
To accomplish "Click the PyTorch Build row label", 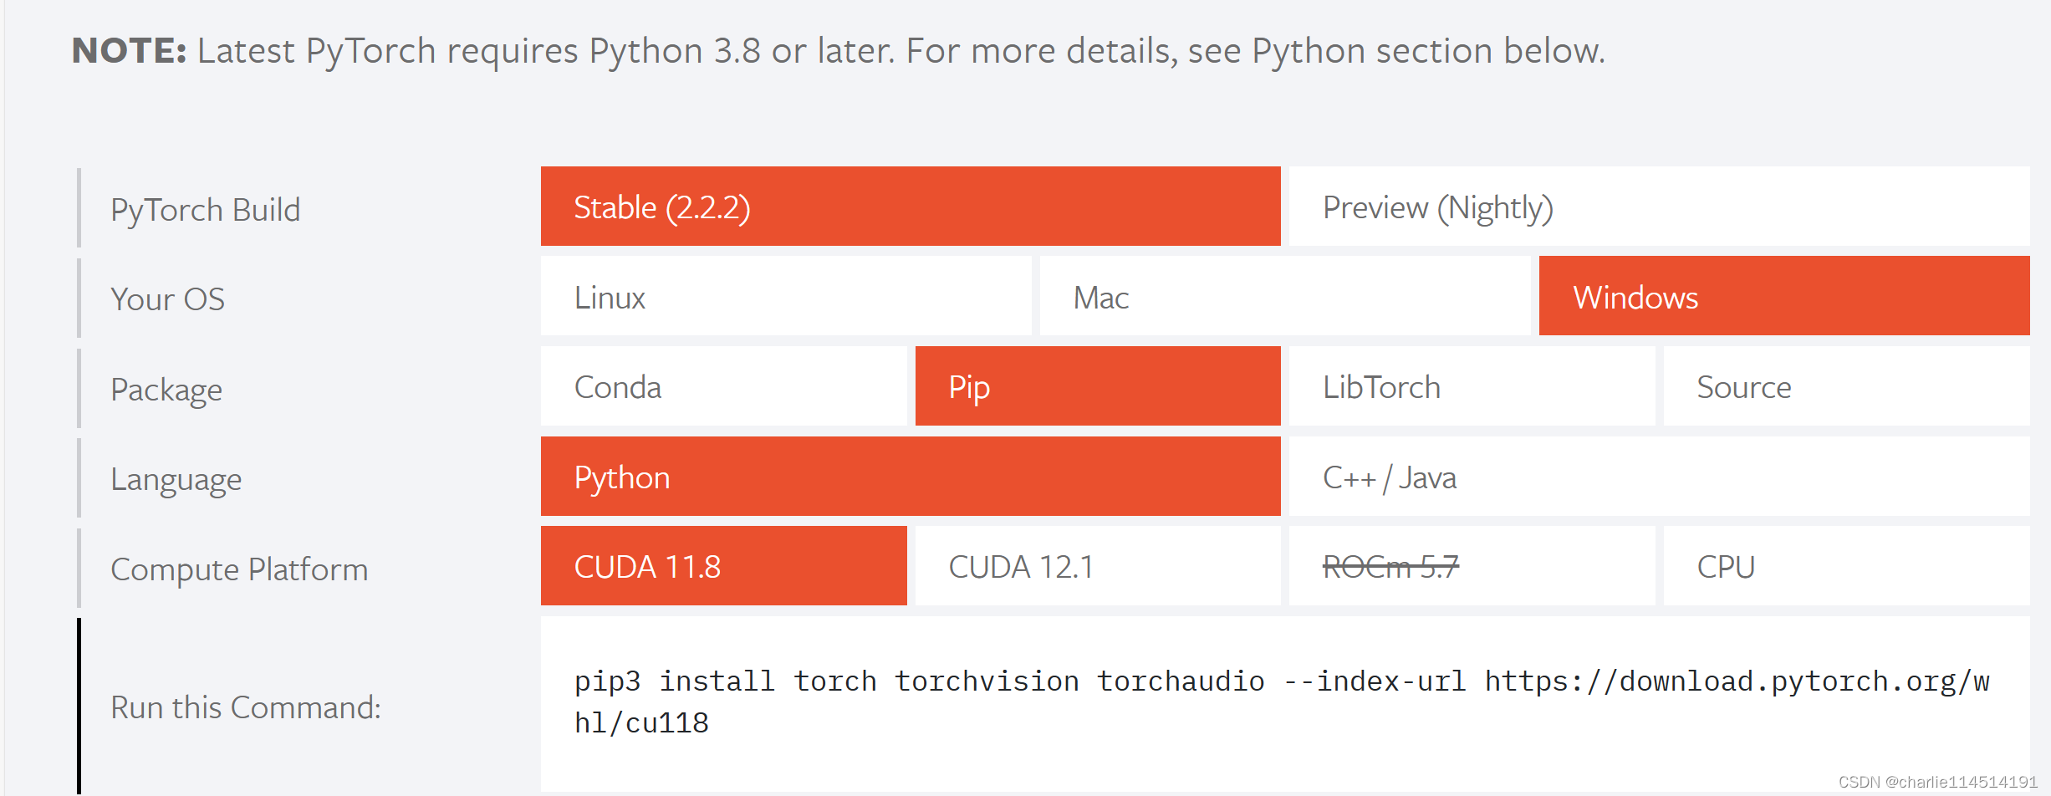I will [x=205, y=209].
